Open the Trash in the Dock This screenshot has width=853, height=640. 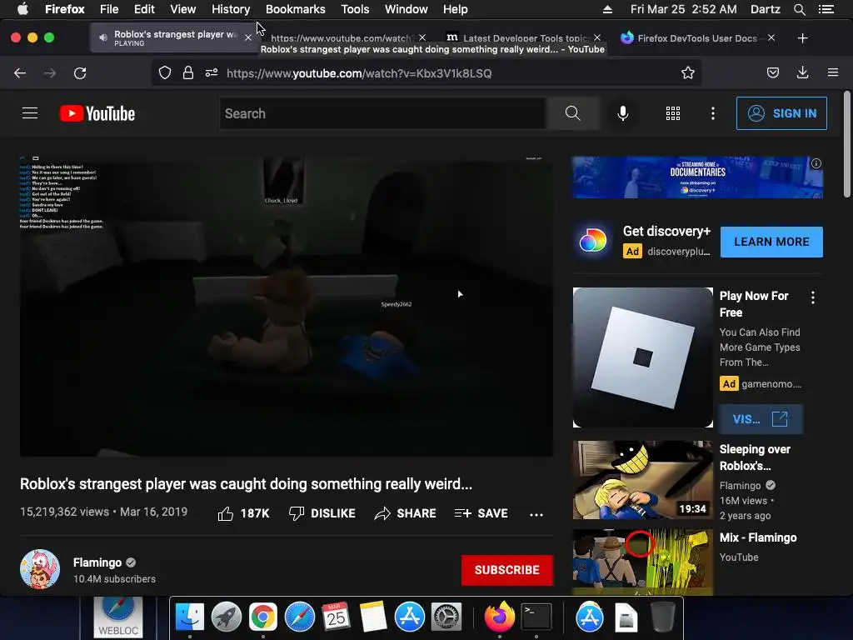663,617
